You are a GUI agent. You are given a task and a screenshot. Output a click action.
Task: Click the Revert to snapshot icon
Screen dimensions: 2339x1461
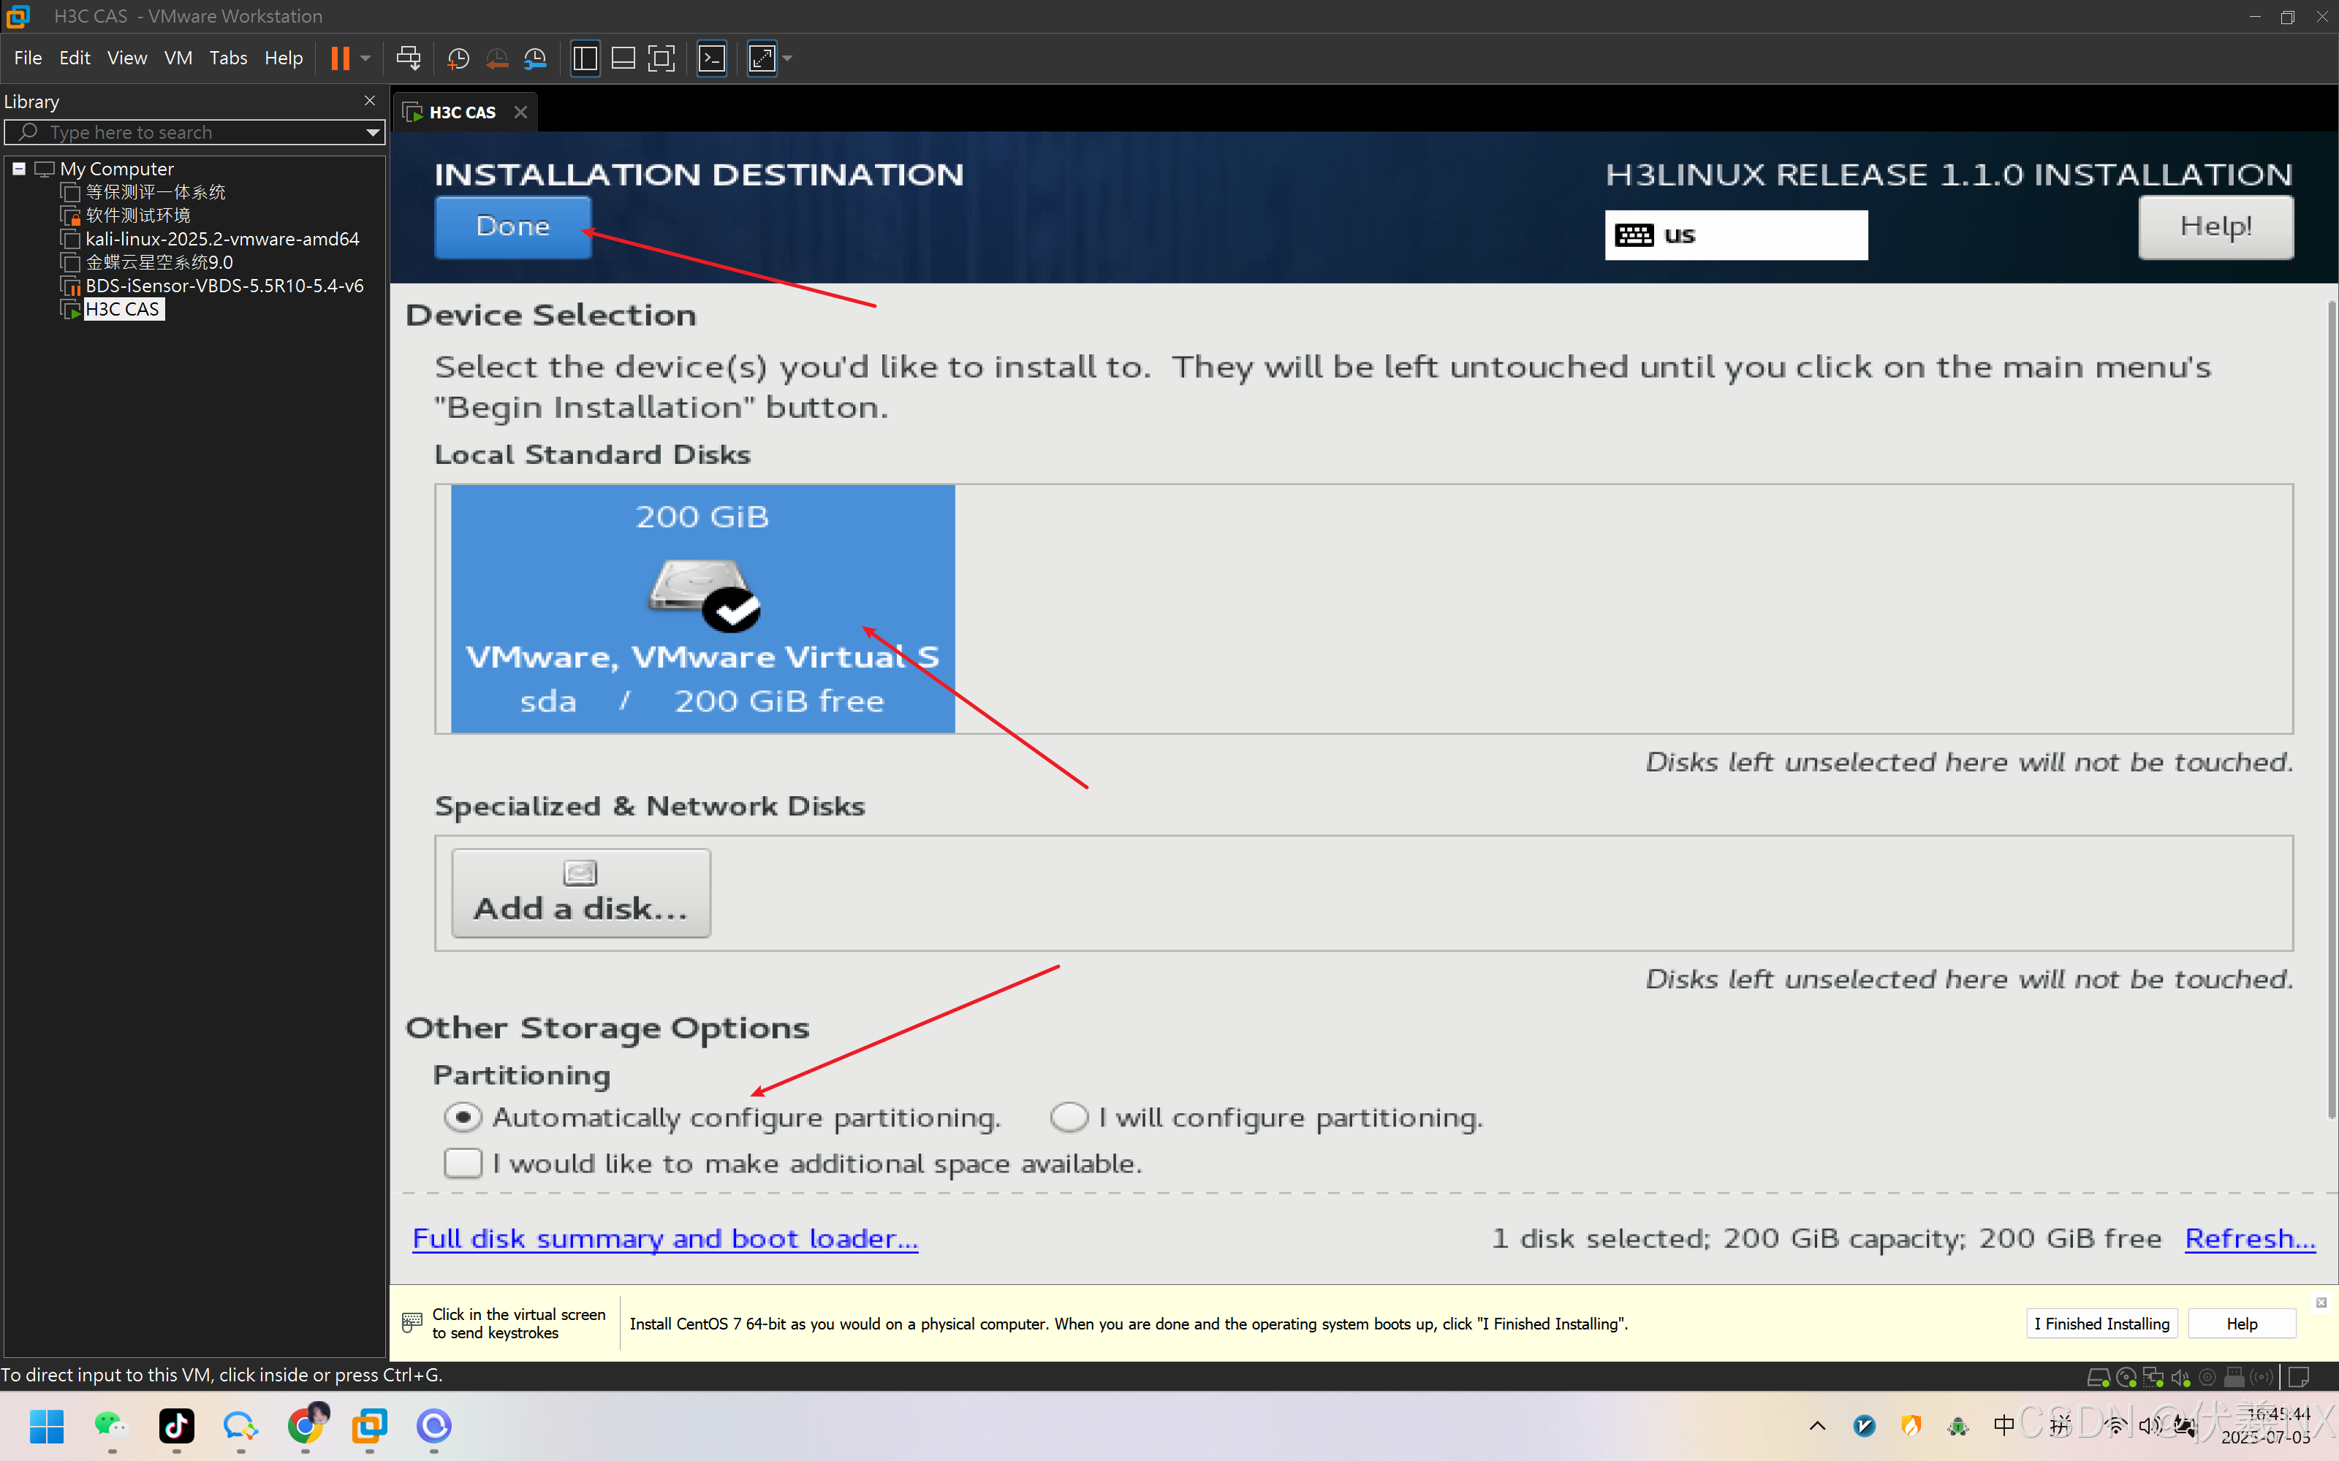pos(497,58)
